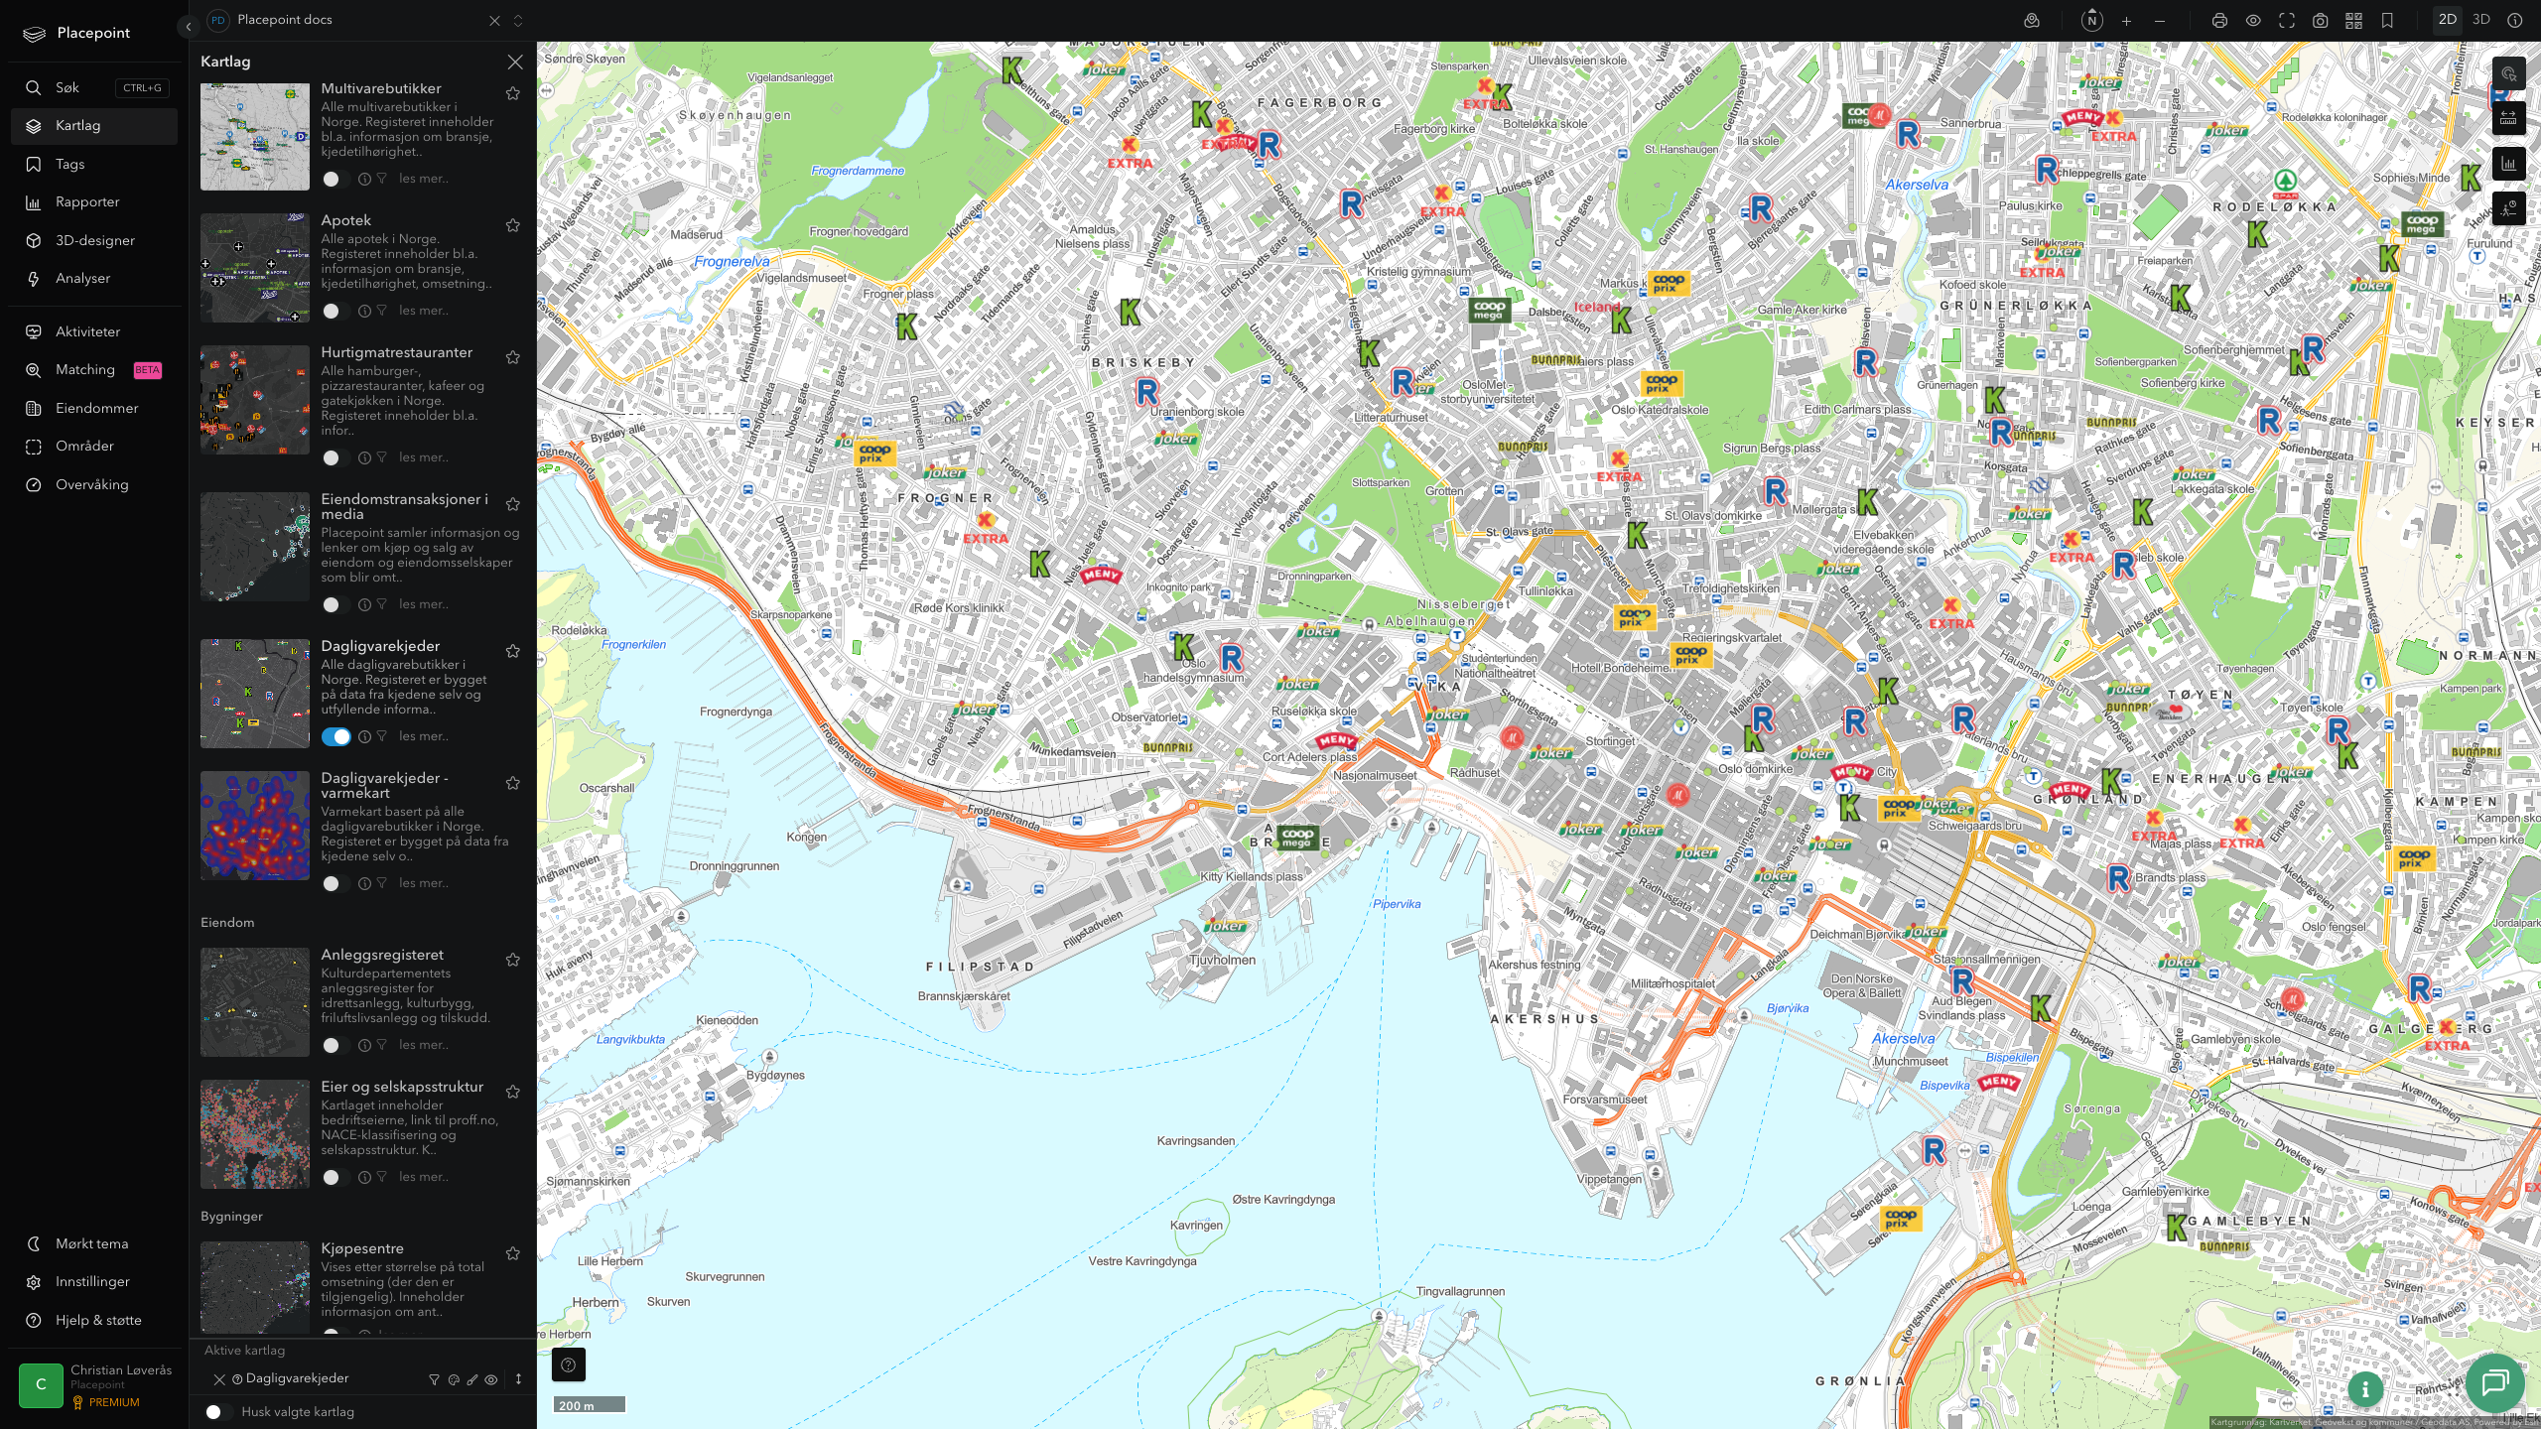Open Områder in the sidebar
The image size is (2541, 1429).
(x=94, y=447)
